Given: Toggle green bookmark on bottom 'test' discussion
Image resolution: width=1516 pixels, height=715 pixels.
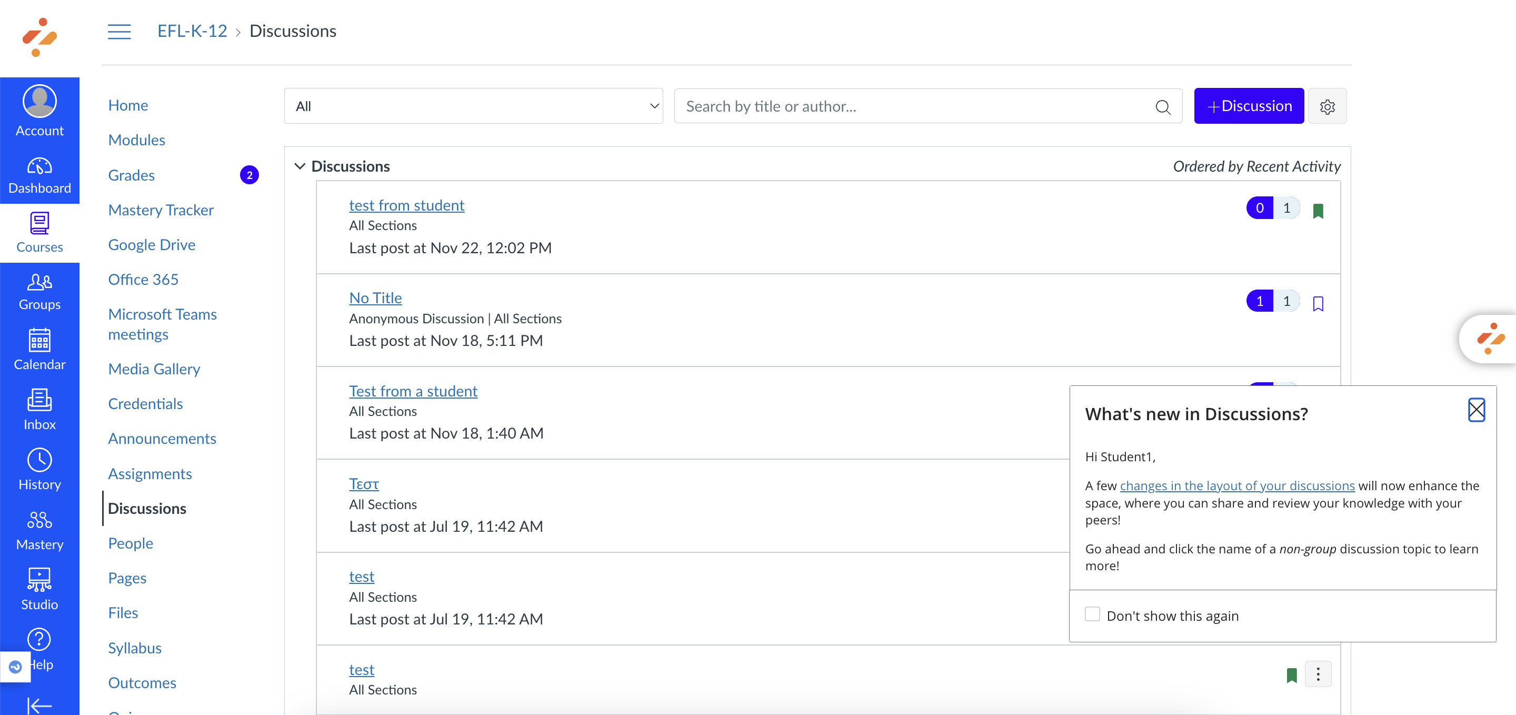Looking at the screenshot, I should (x=1291, y=675).
